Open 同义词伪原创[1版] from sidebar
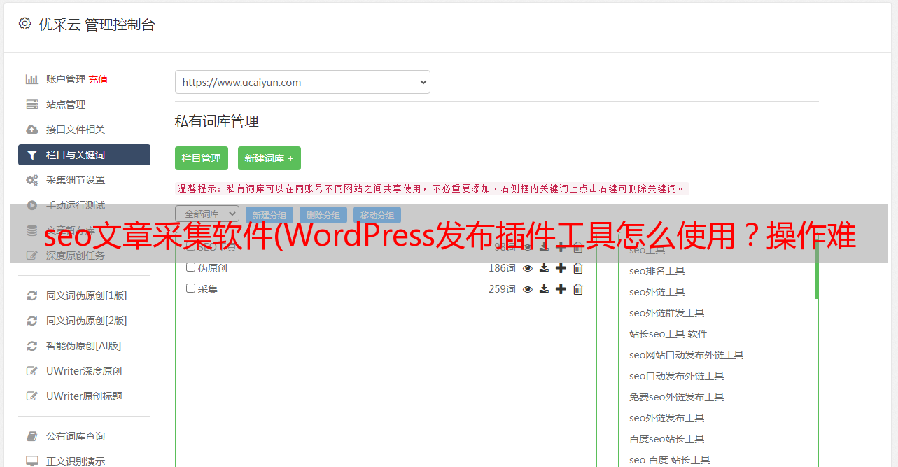898x467 pixels. pos(87,295)
